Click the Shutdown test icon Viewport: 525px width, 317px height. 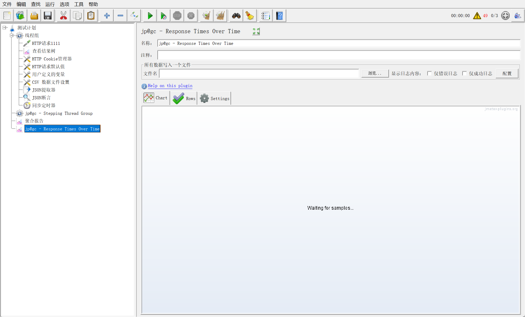(x=191, y=16)
